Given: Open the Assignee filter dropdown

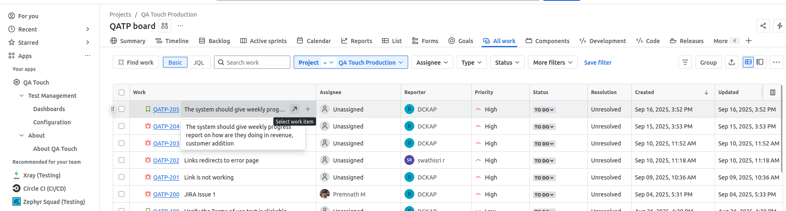Looking at the screenshot, I should 432,62.
